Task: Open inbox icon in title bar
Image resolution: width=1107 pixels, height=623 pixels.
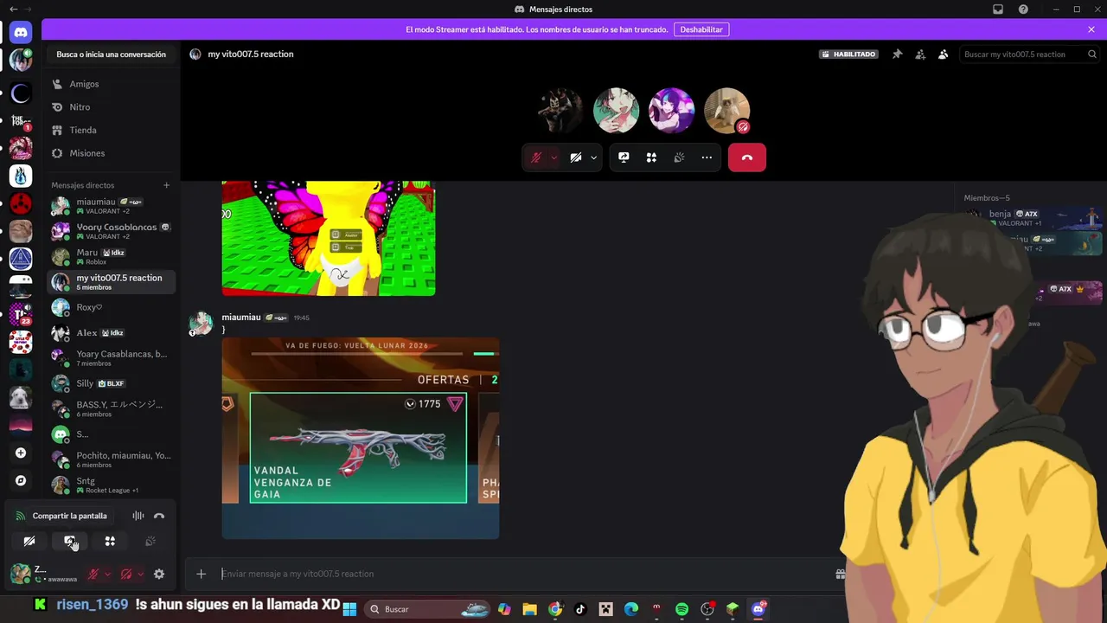Action: click(998, 10)
